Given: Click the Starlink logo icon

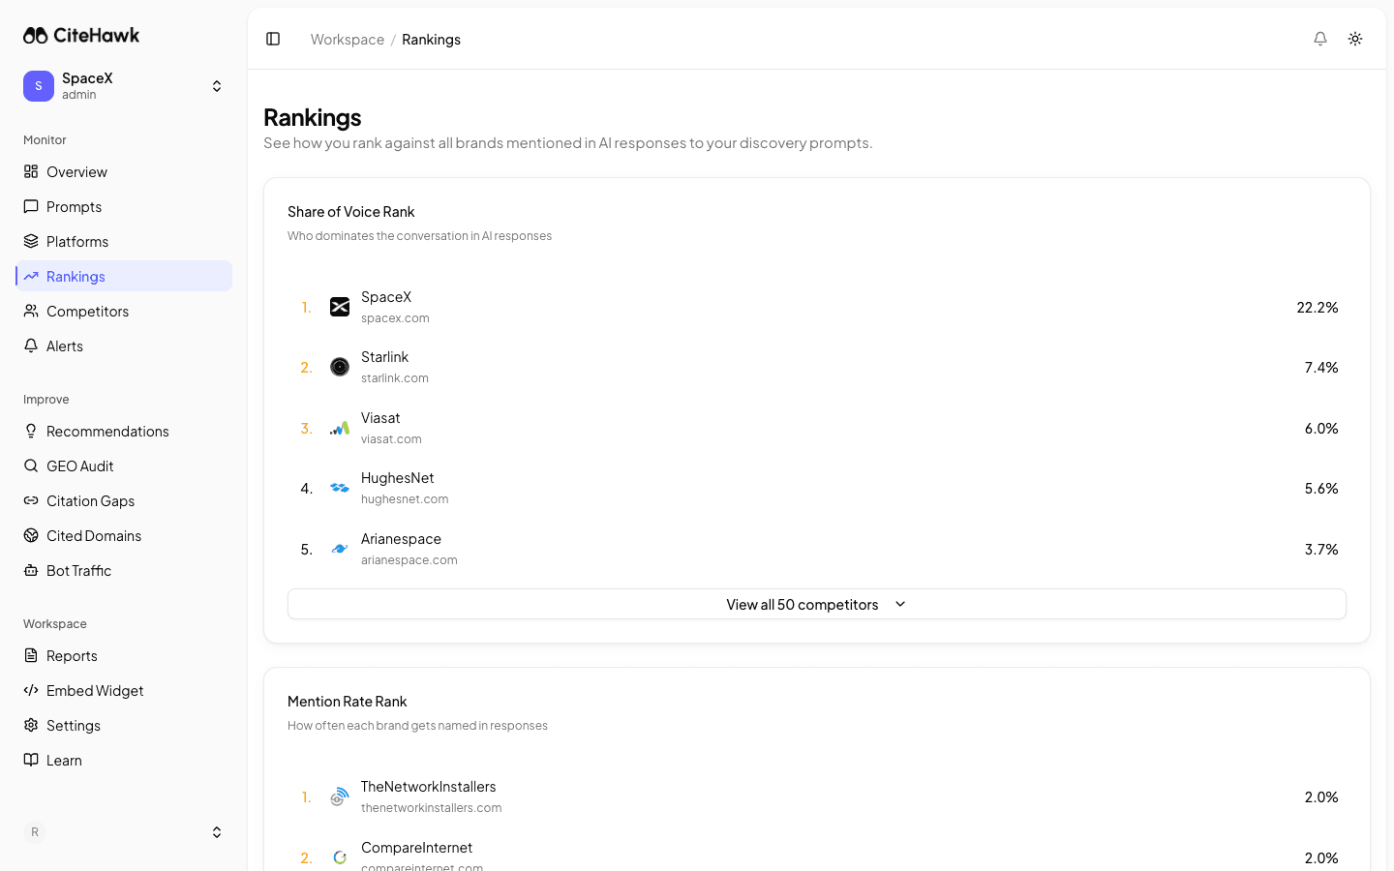Looking at the screenshot, I should pos(340,367).
